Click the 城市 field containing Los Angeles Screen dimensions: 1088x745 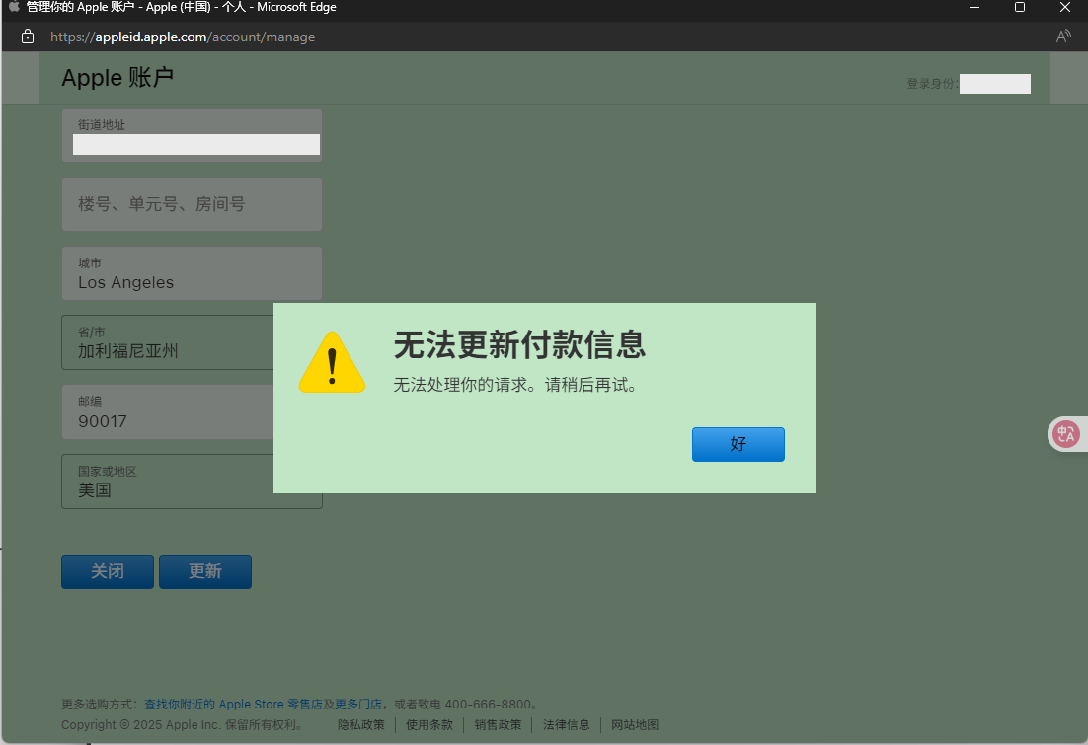192,273
